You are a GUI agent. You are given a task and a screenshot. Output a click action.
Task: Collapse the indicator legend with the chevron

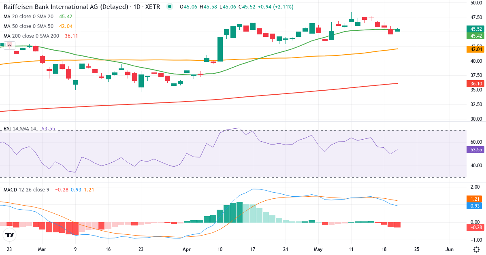tap(9, 45)
